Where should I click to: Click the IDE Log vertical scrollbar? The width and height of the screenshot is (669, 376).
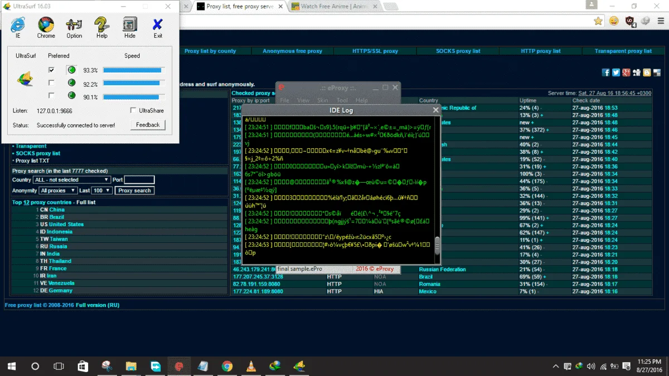point(437,189)
